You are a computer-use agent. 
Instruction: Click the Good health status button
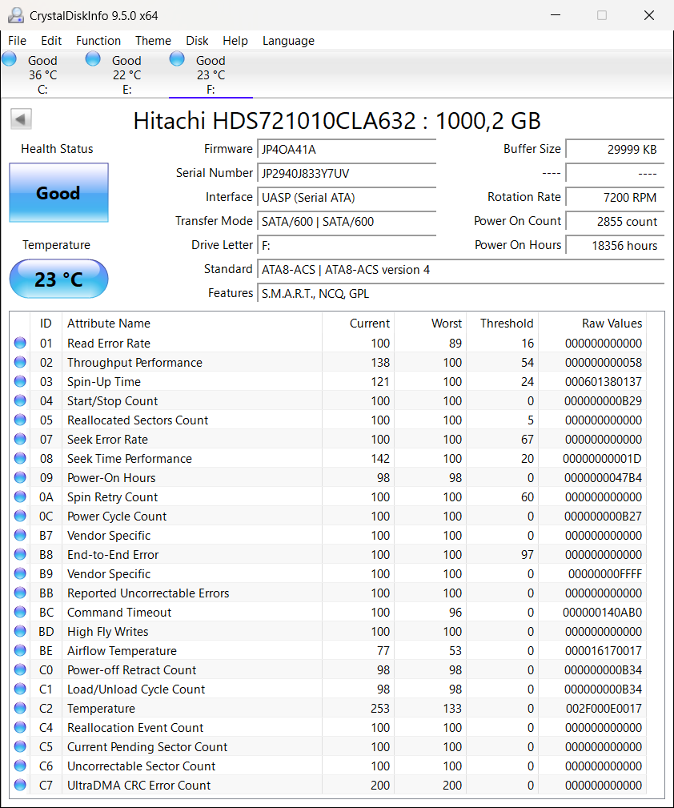coord(58,193)
